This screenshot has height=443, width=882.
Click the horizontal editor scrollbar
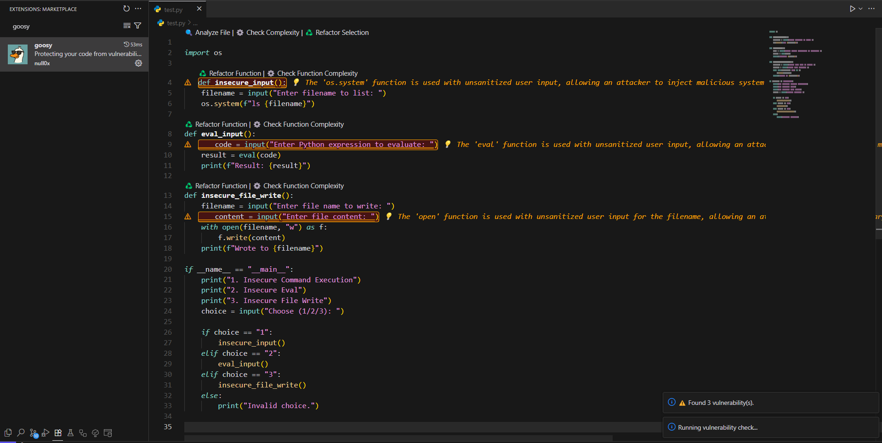[398, 438]
